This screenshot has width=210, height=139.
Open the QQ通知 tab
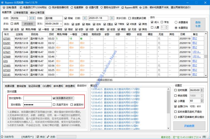point(47,86)
